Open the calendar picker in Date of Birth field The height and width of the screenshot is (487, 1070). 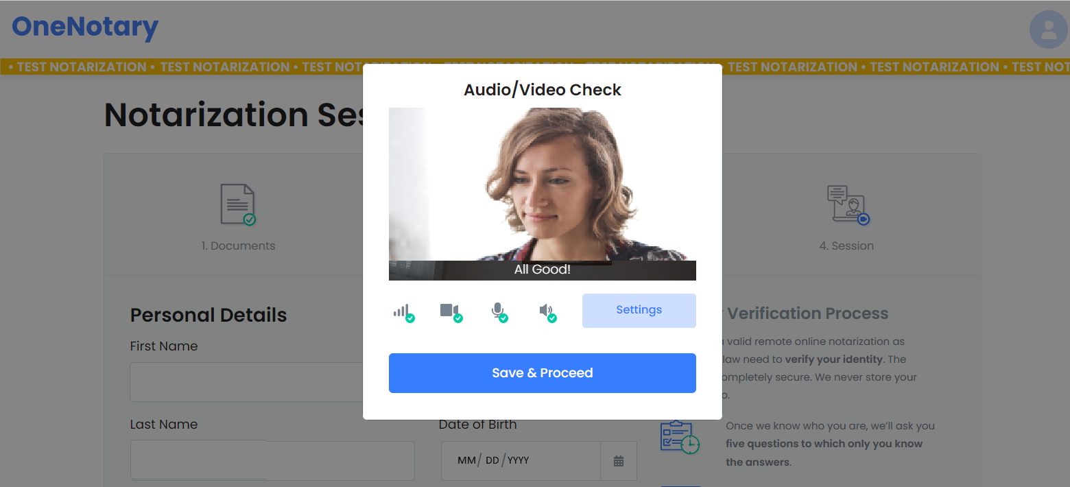point(619,460)
